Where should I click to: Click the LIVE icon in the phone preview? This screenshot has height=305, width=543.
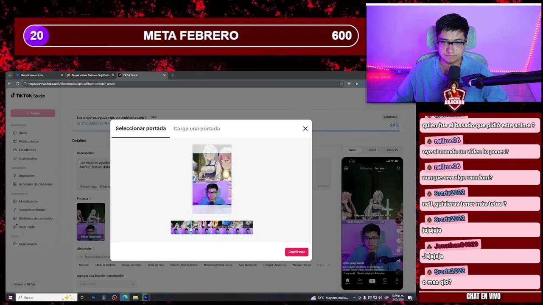(346, 168)
